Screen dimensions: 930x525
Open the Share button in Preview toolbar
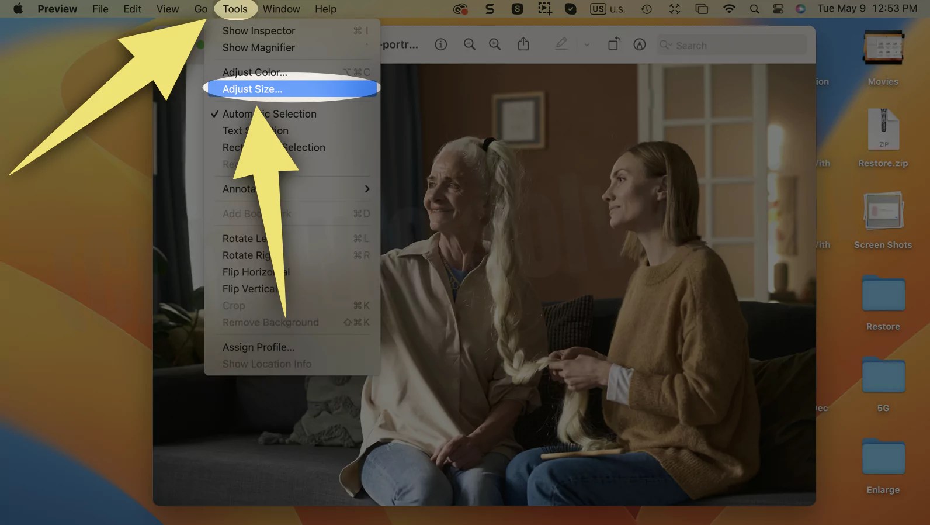[x=523, y=44]
